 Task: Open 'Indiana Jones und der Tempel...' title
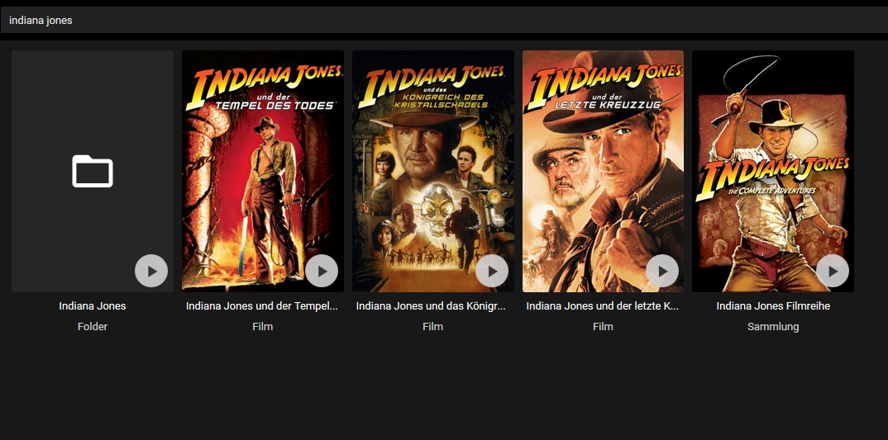click(261, 306)
